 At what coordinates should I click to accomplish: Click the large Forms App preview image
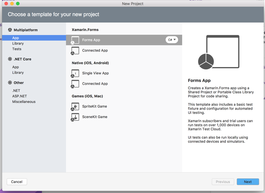click(x=219, y=52)
